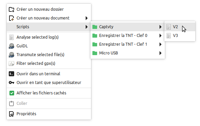200x126 pixels.
Task: Choose Analyse selected log(s)
Action: (x=49, y=37)
